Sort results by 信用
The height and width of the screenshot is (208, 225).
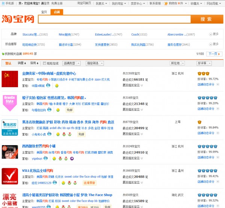coord(34,63)
